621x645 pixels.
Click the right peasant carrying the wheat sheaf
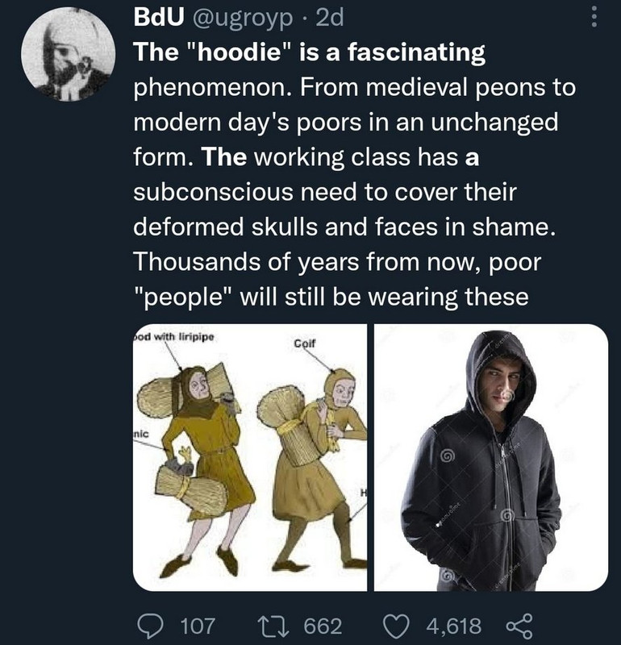(313, 469)
